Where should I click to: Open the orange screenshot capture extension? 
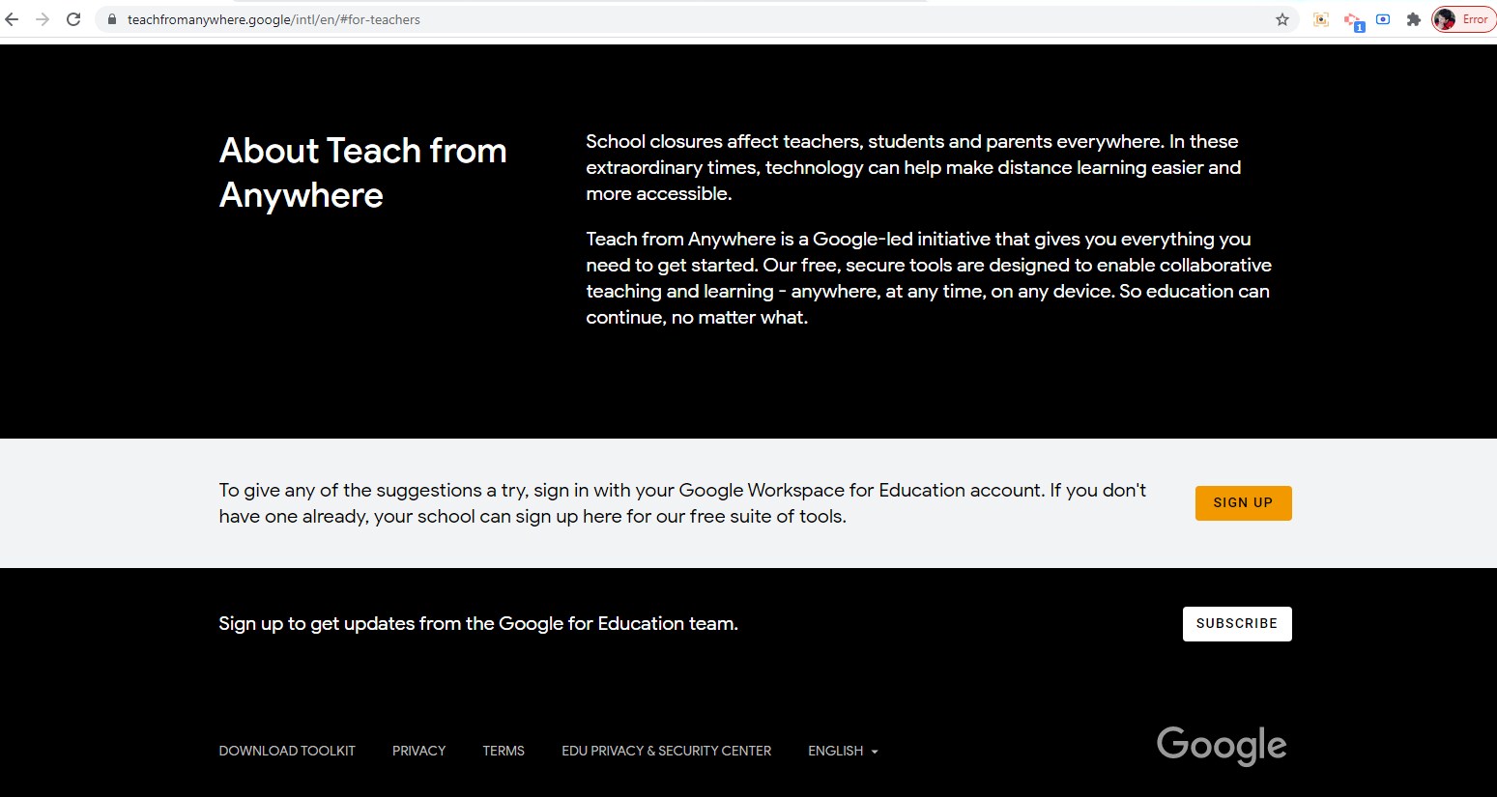coord(1321,19)
